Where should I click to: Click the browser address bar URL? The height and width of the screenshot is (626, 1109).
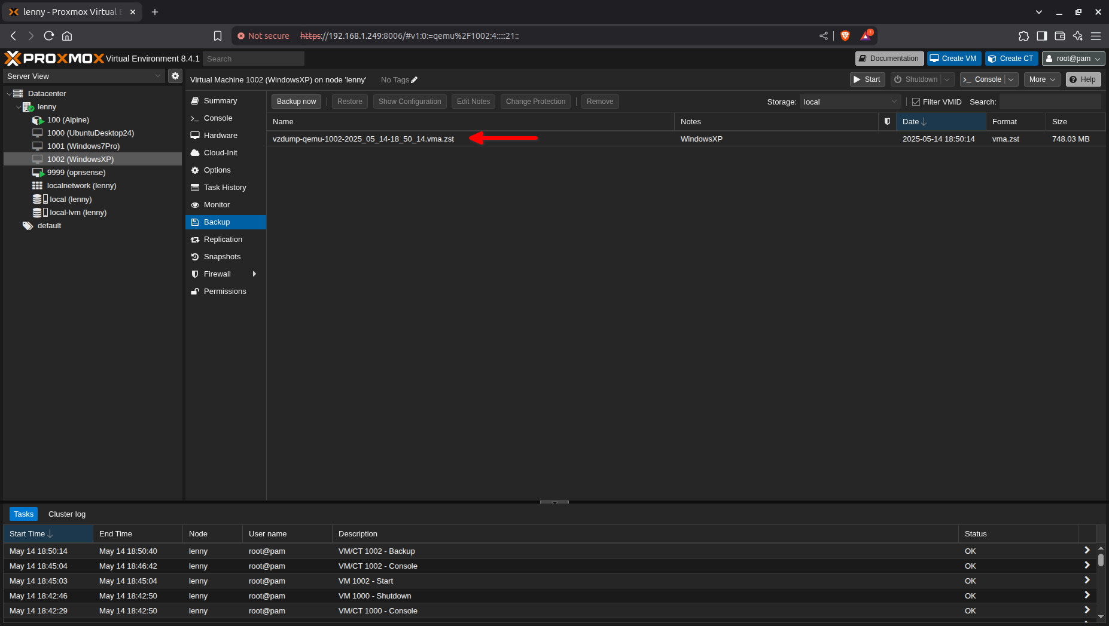[x=409, y=36]
